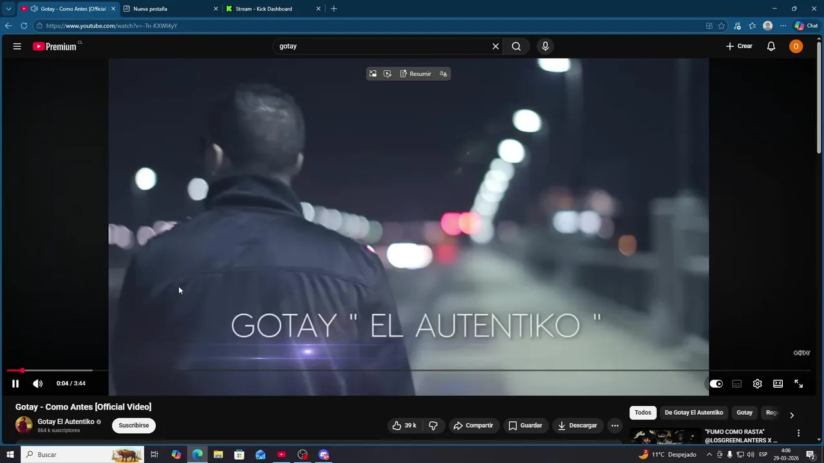Screen dimensions: 824x463
Task: Go to the YouTube Premium home logo
Action: (x=55, y=46)
